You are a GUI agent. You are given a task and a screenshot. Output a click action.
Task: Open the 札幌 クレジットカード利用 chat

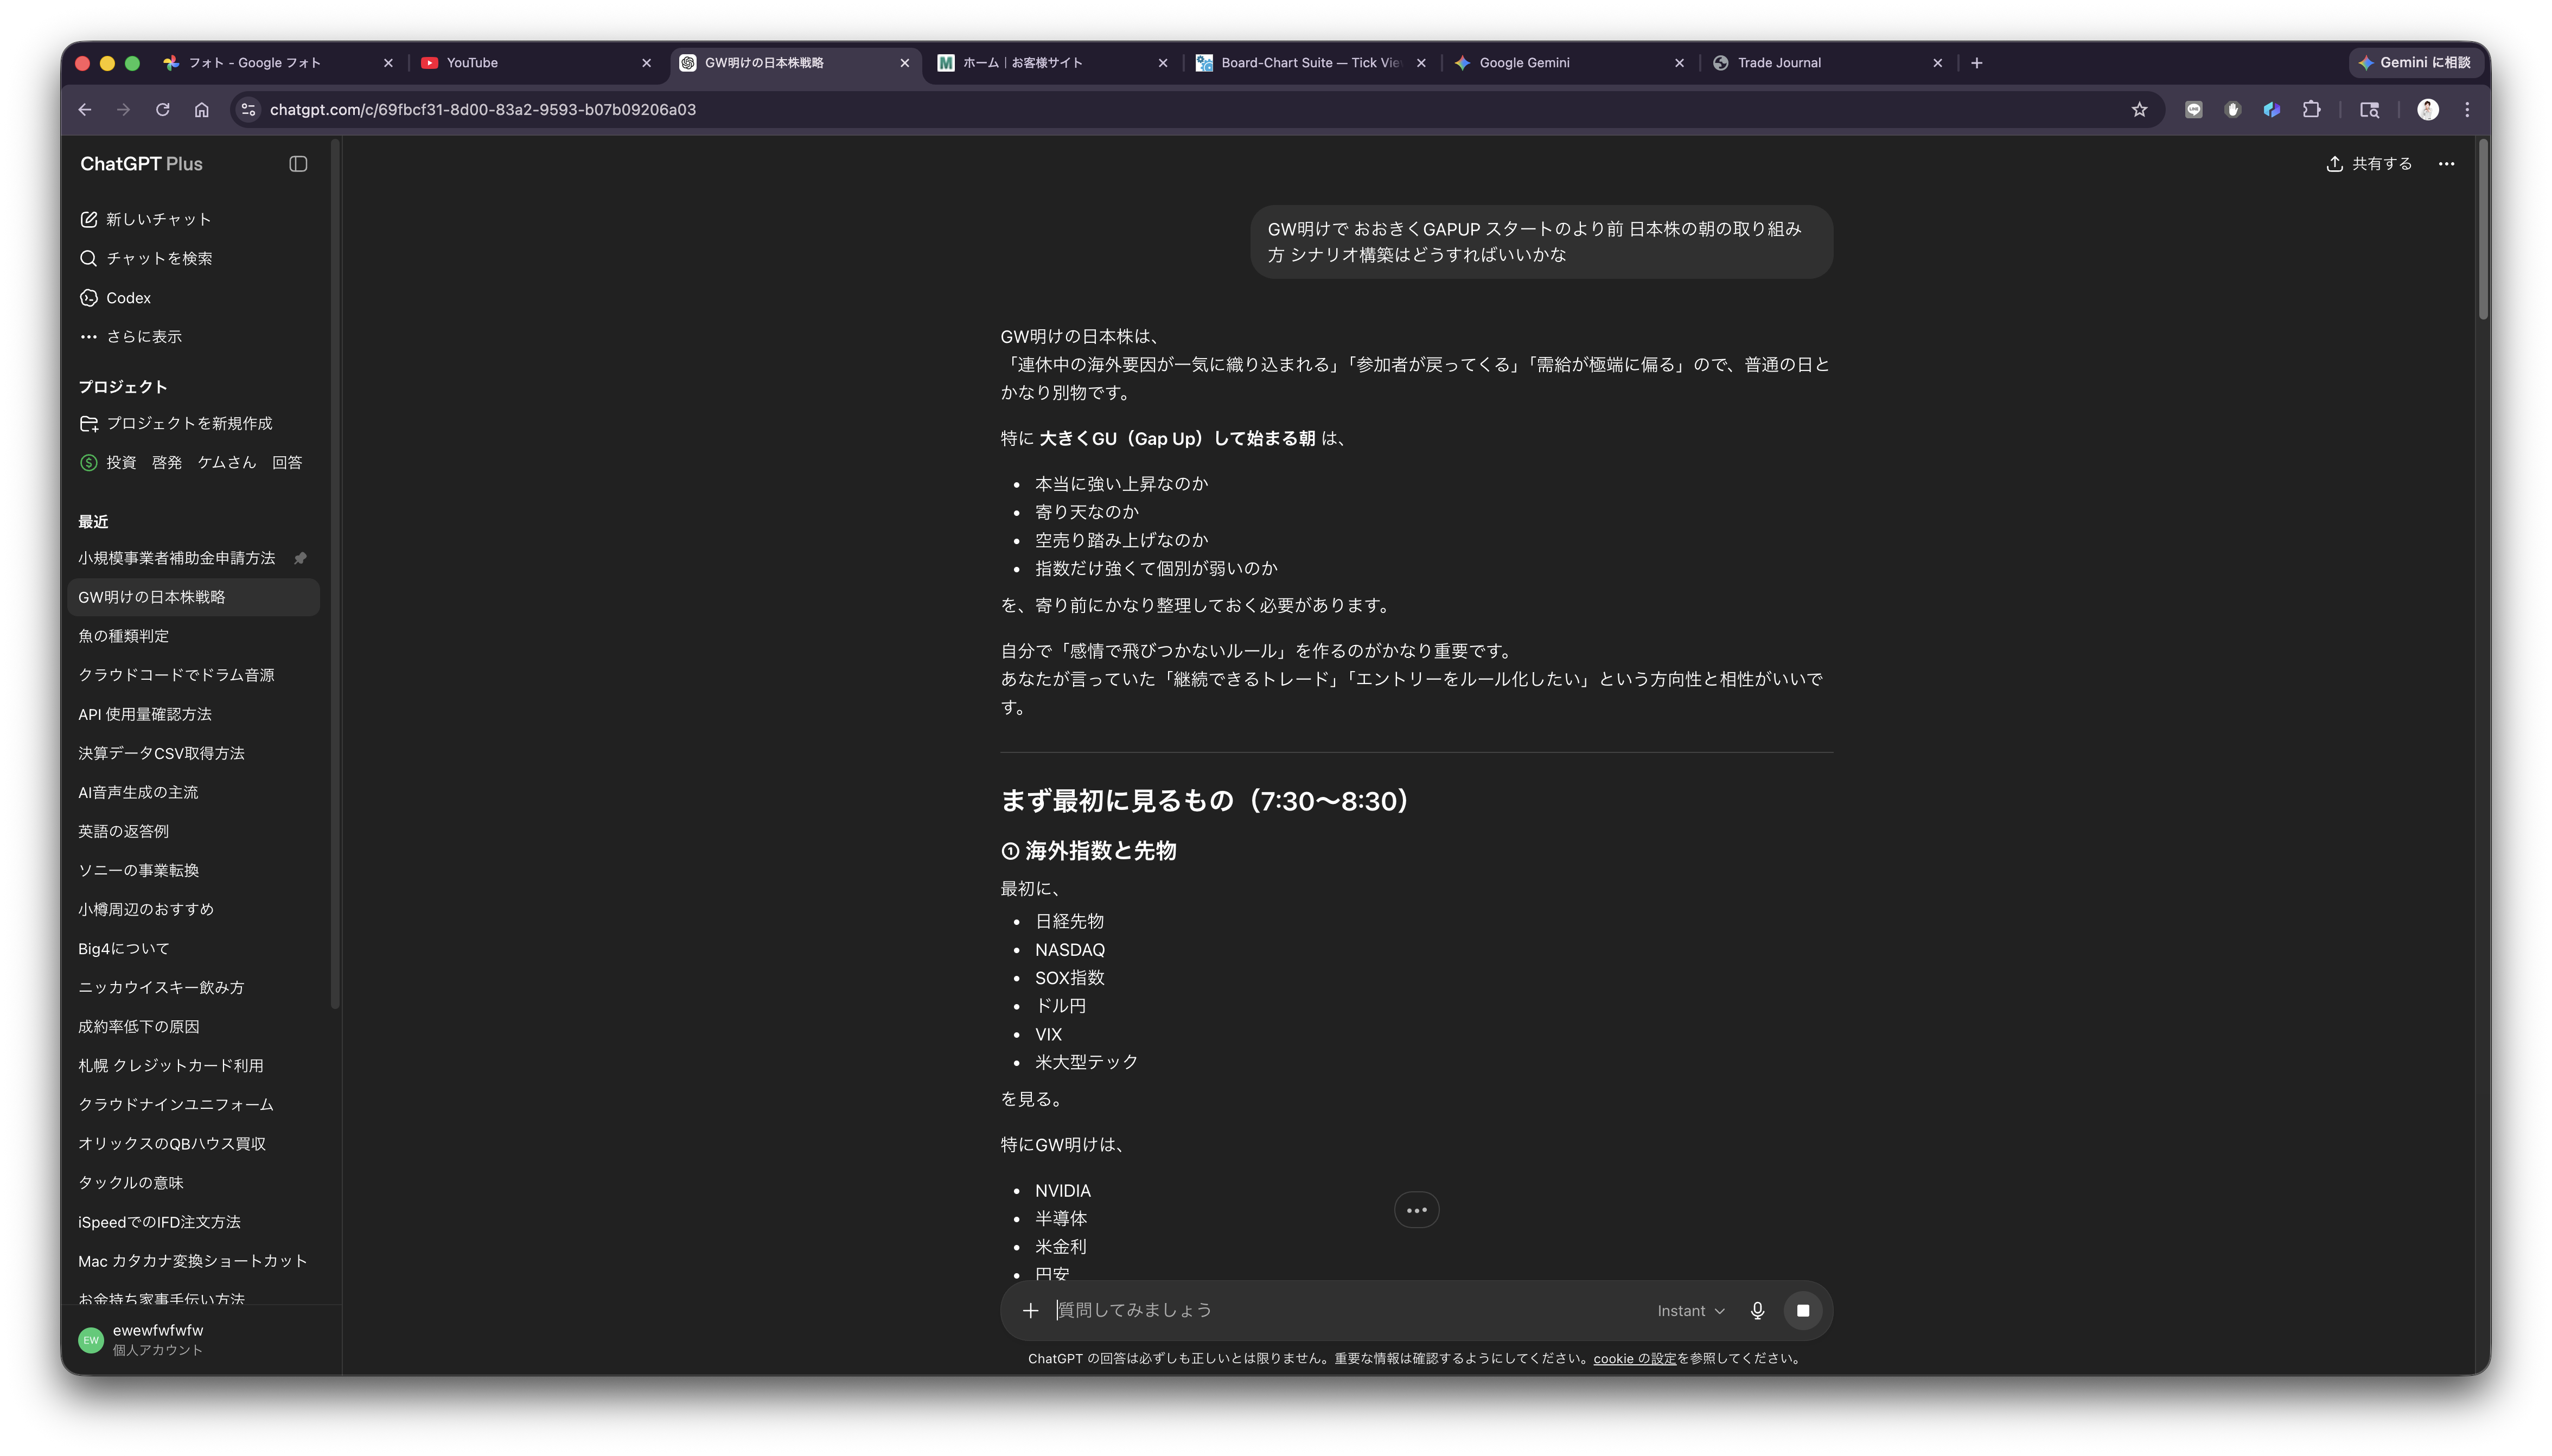click(x=194, y=1065)
